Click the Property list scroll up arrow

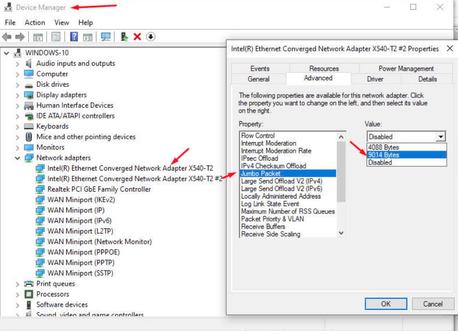point(341,137)
